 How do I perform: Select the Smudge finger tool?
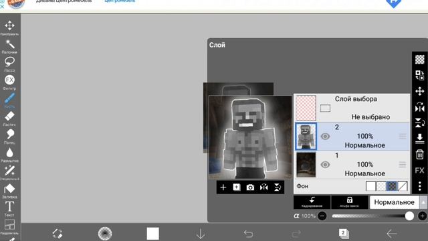(x=9, y=136)
